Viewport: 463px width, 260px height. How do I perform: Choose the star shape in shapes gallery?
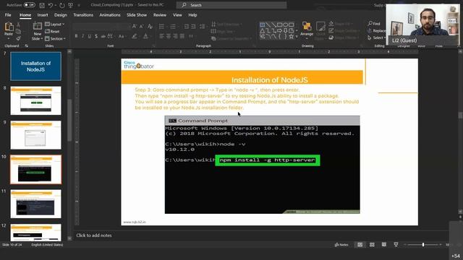pyautogui.click(x=292, y=37)
